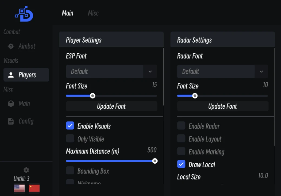The height and width of the screenshot is (196, 281).
Task: Switch language with the US flag
Action: (x=19, y=188)
